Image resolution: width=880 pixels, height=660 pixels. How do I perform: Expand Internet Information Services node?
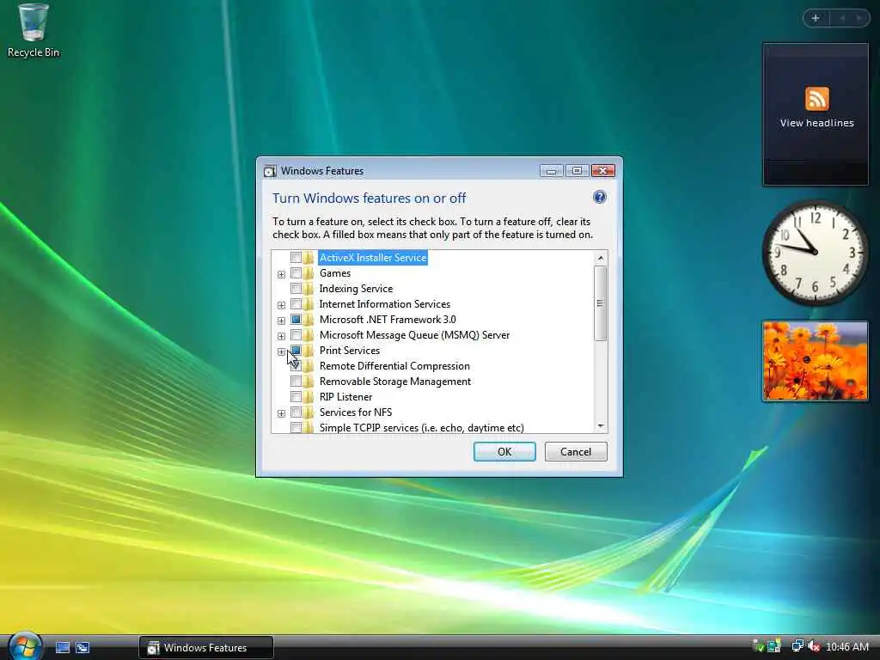[281, 305]
